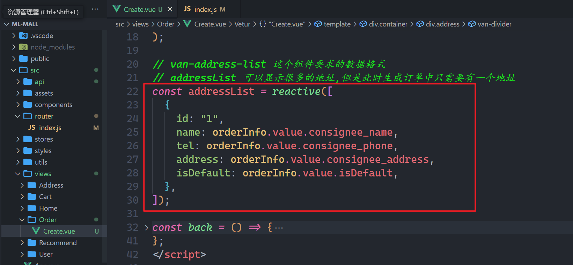
Task: Expand the User folder chevron
Action: (22, 254)
